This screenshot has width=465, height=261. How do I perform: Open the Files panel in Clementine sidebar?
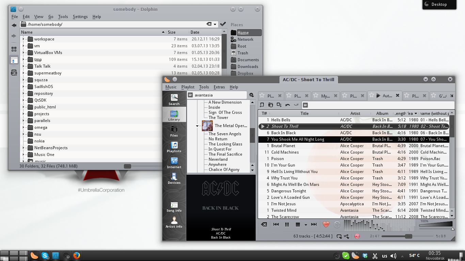[174, 131]
